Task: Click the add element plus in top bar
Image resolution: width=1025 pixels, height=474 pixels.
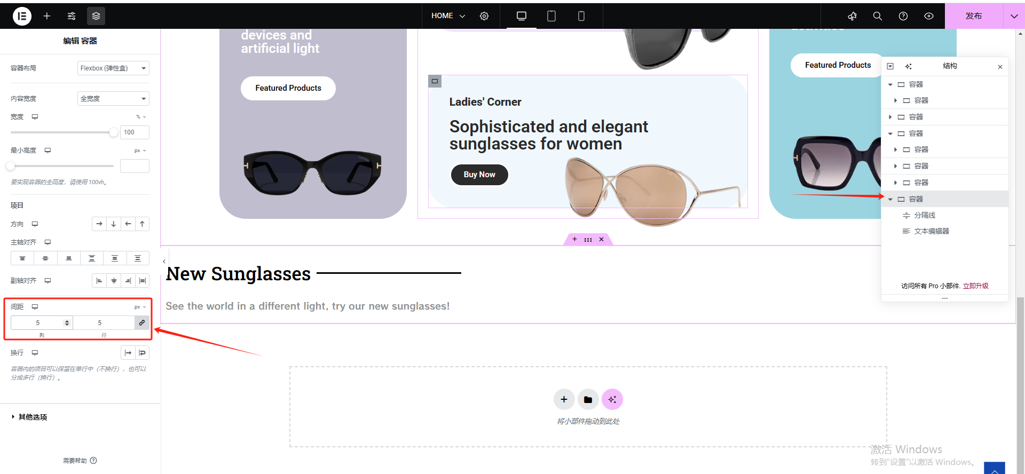Action: (47, 16)
